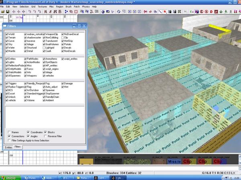Click the Inicio start button
Screen dimensions: 241x180
click(x=10, y=178)
